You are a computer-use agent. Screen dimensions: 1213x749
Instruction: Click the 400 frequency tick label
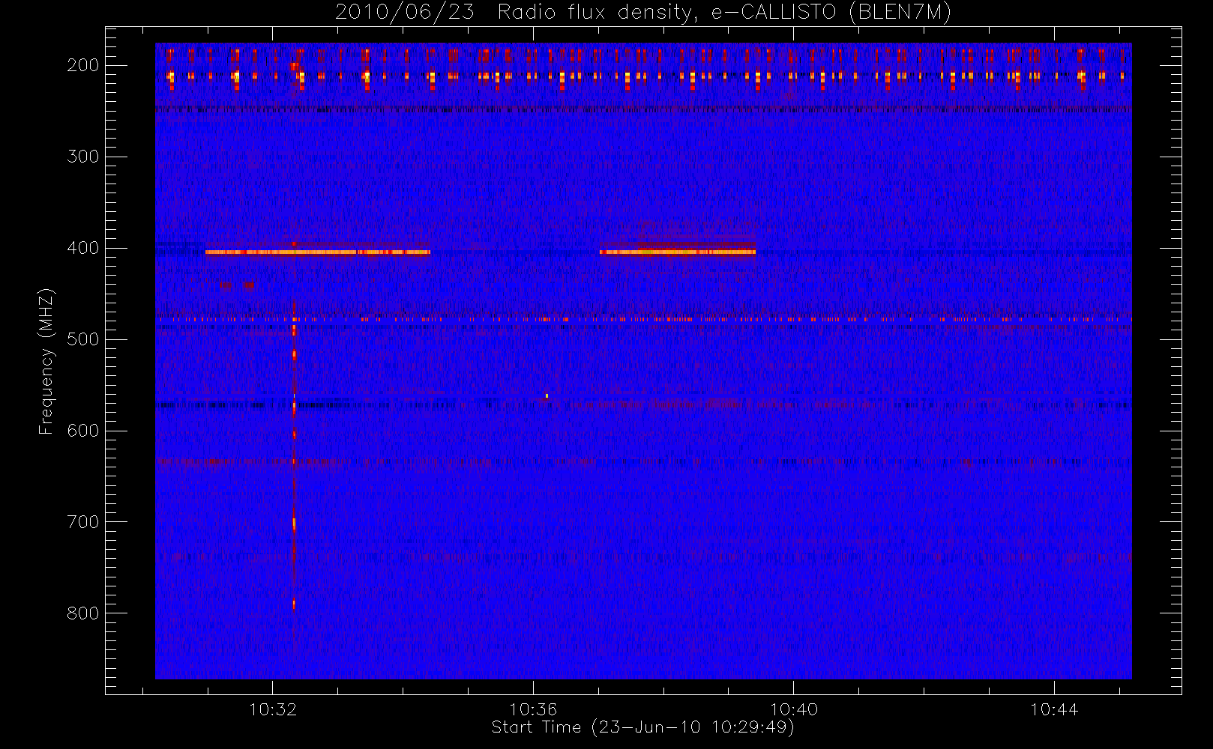click(x=83, y=248)
